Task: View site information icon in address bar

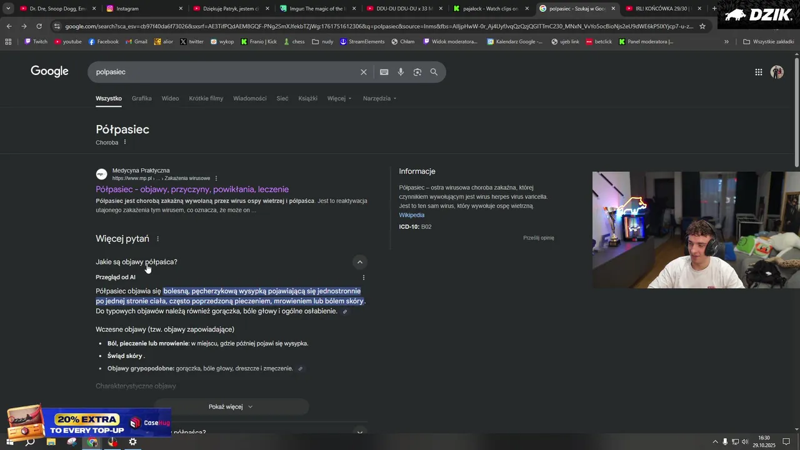Action: click(x=57, y=26)
